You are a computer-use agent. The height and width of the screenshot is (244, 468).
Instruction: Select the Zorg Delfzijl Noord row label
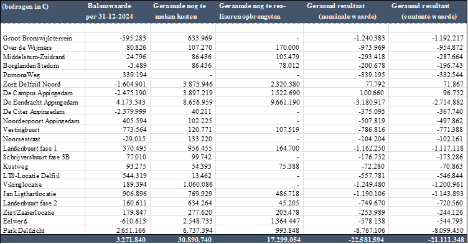click(32, 84)
